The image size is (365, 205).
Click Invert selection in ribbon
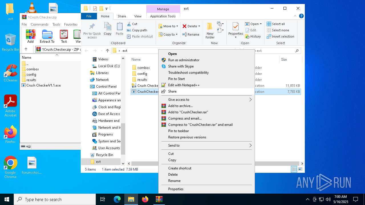pos(280,36)
